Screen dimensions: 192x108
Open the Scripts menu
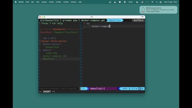point(51,2)
